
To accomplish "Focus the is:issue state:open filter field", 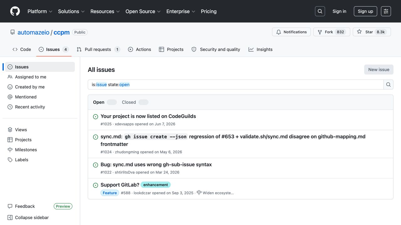I will coord(236,84).
